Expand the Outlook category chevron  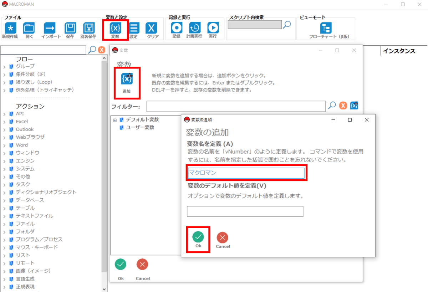click(x=4, y=129)
